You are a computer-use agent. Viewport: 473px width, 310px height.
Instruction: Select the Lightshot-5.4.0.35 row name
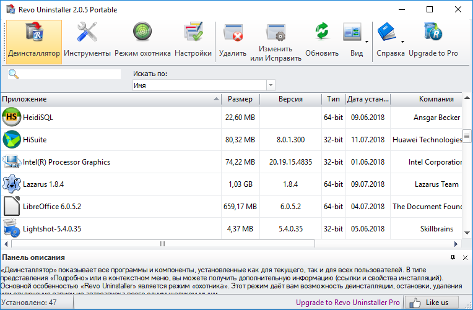pos(52,229)
